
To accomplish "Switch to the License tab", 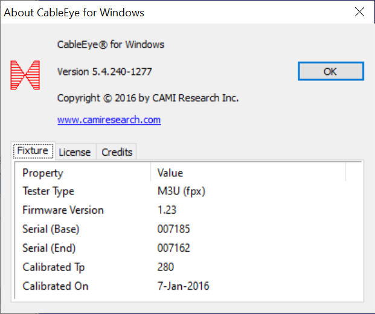I will (x=74, y=152).
